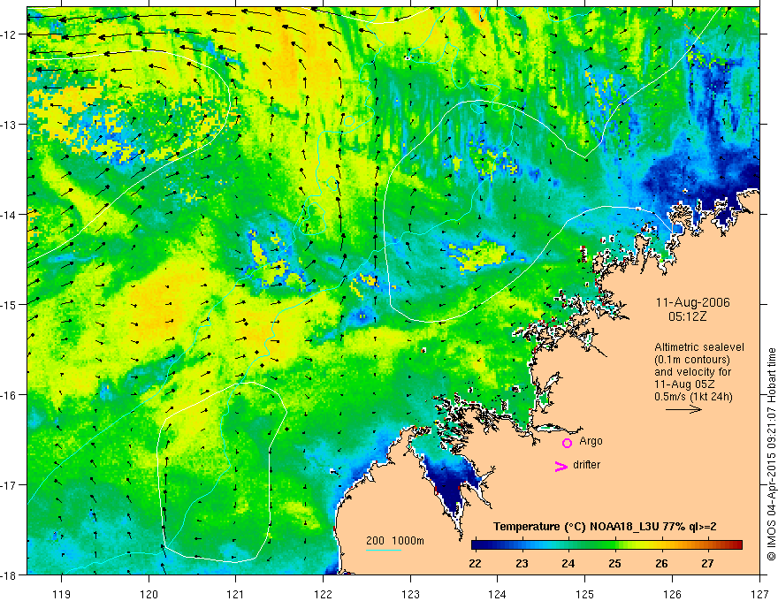Click the '200 1000m' depth label

click(x=395, y=541)
